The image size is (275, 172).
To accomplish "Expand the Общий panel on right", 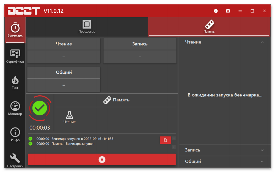I will [262, 162].
